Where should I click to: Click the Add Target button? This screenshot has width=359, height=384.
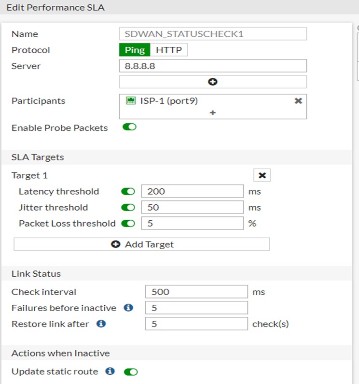(x=142, y=244)
